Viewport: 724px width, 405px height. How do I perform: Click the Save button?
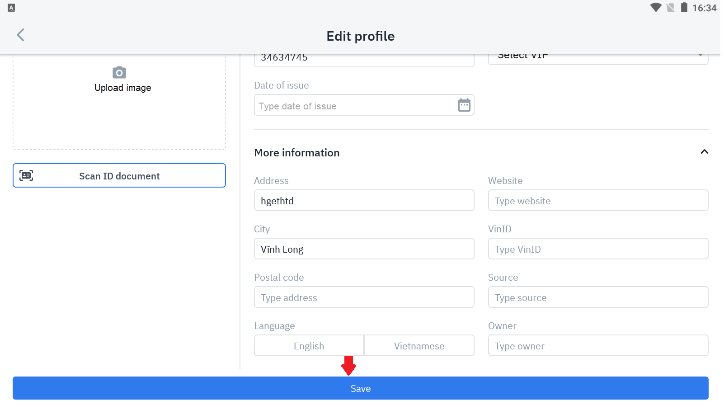[x=361, y=388]
